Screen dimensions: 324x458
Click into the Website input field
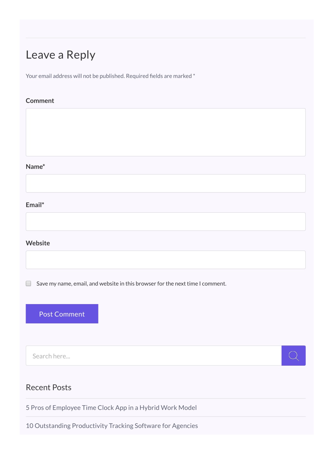click(x=166, y=260)
